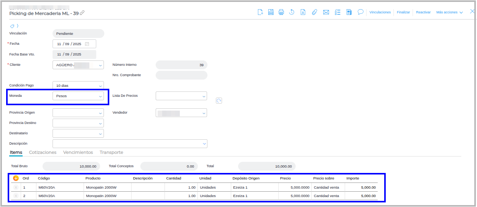Open the checklist icon in the toolbar

tap(337, 12)
